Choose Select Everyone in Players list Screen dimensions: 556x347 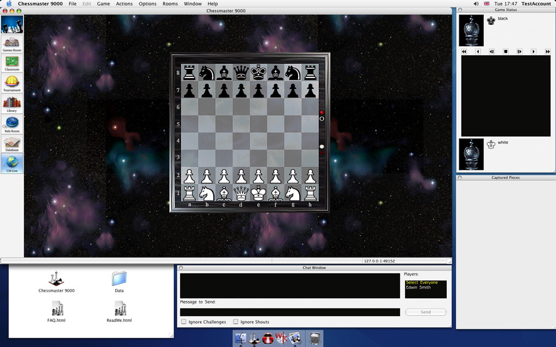point(421,282)
